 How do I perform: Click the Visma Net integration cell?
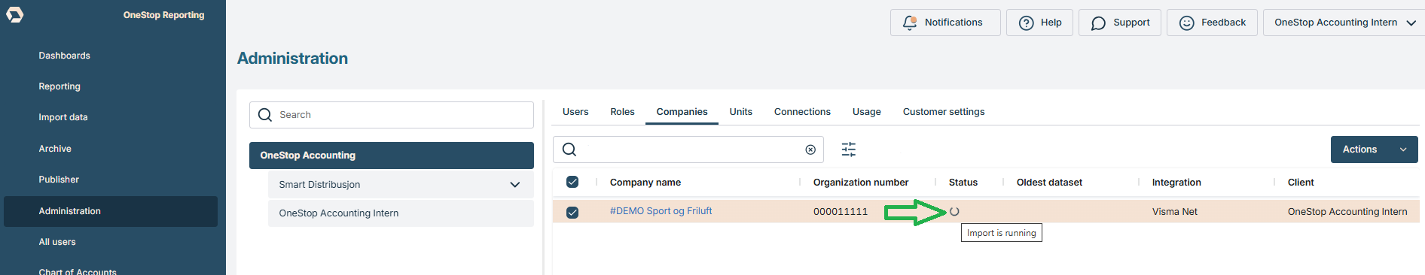pyautogui.click(x=1175, y=212)
